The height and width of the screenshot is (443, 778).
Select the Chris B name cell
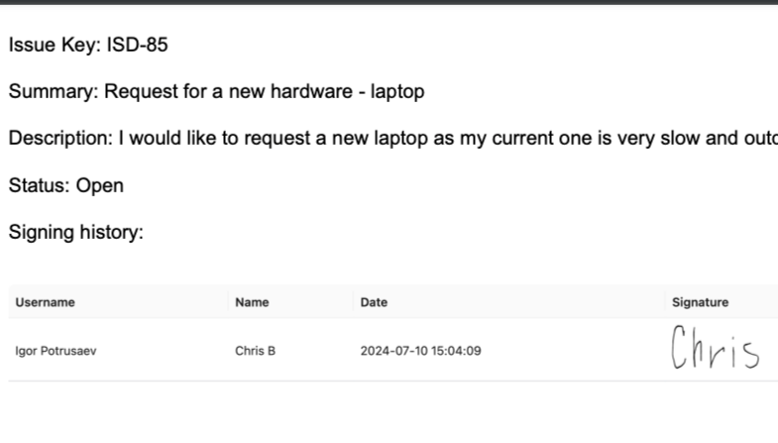pos(255,350)
